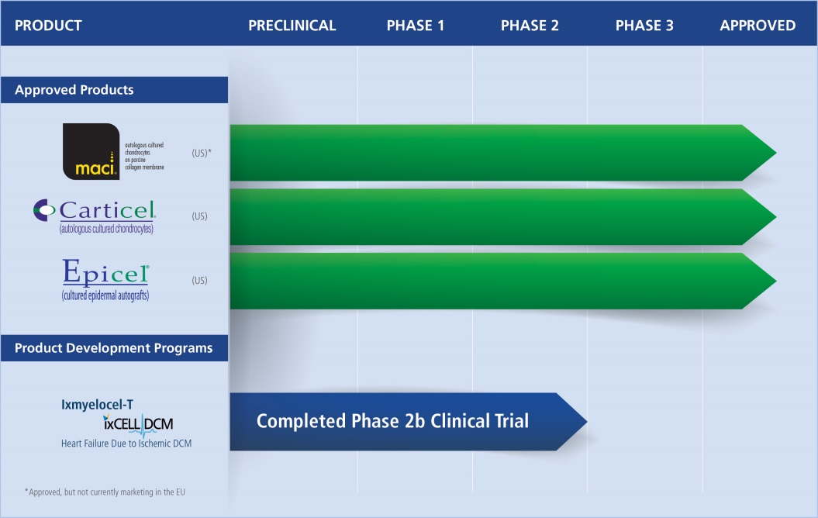Click the Heart Failure Due to Ischemic DCM text
Image resolution: width=818 pixels, height=518 pixels.
coord(126,444)
